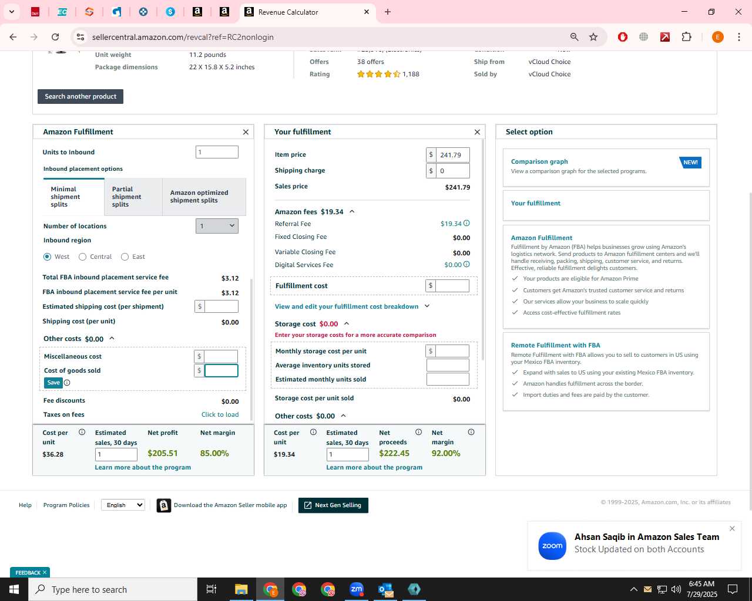Expand fulfillment cost breakdown chevron
Image resolution: width=752 pixels, height=601 pixels.
(x=427, y=306)
